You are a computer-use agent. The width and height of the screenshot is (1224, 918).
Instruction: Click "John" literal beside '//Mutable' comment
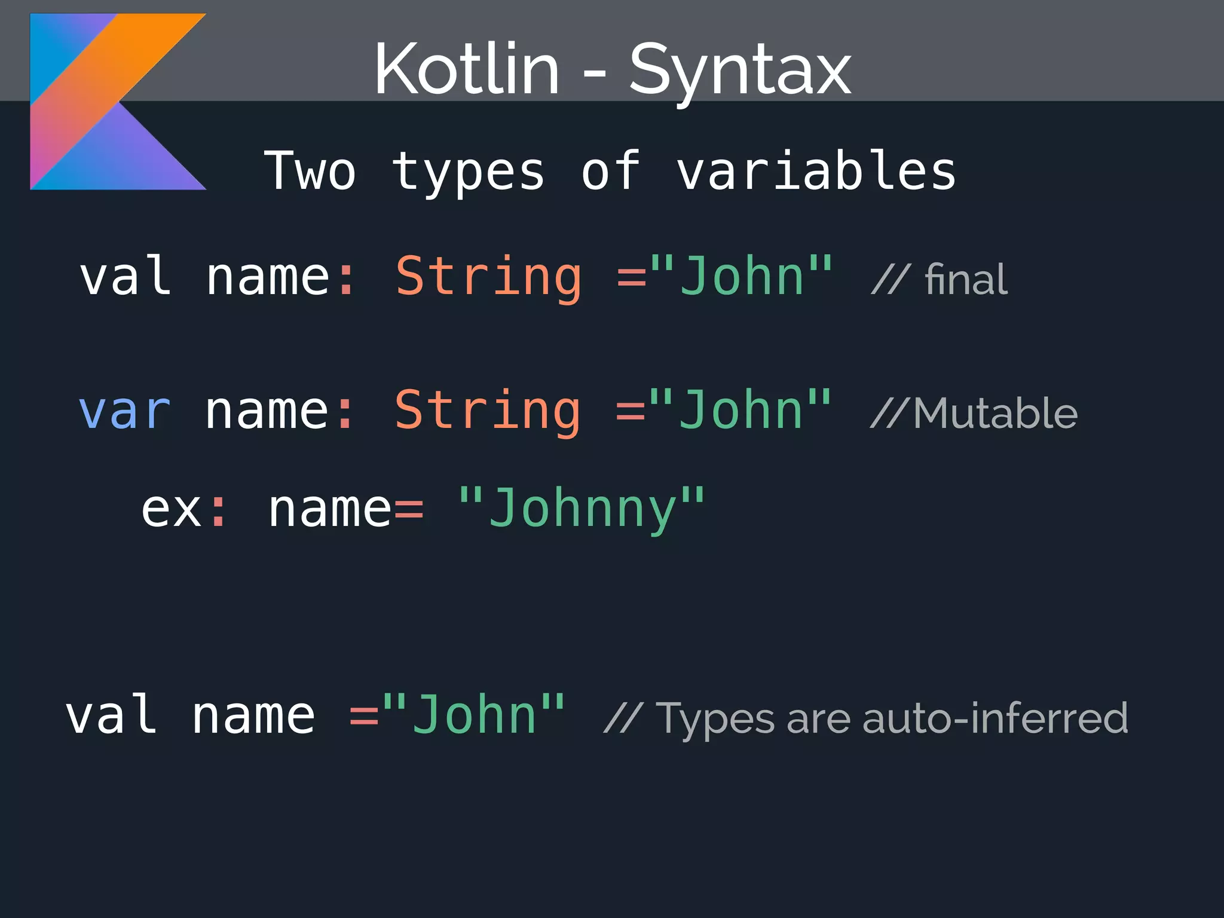coord(740,410)
